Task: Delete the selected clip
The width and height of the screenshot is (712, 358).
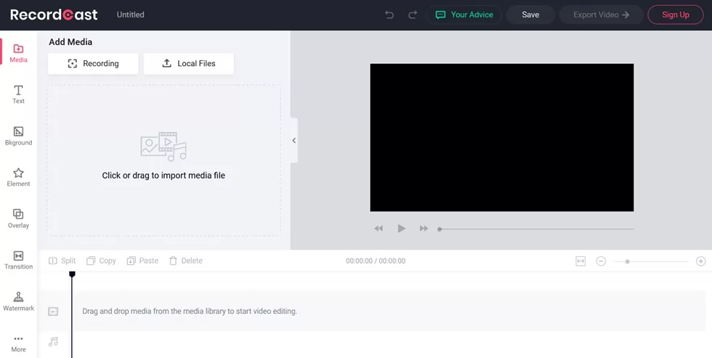Action: 186,261
